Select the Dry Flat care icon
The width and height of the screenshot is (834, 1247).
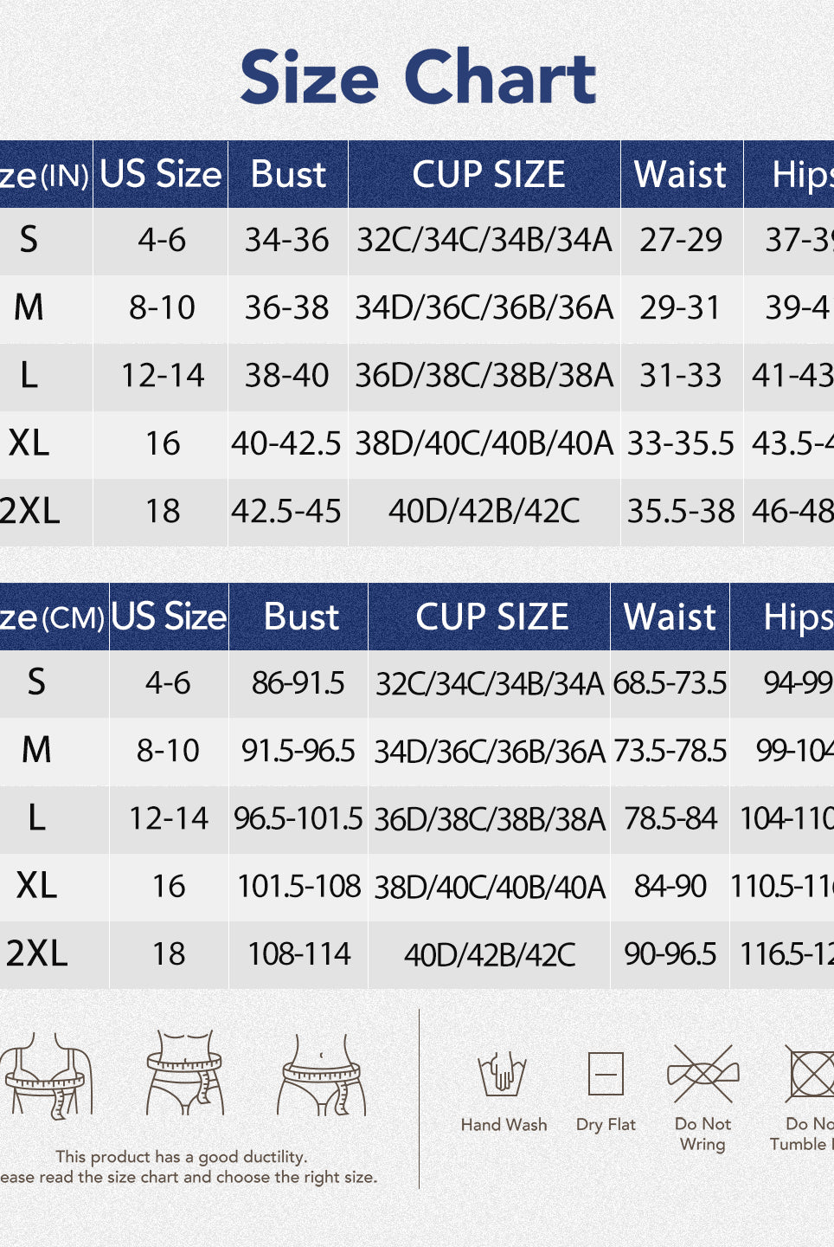tap(606, 1075)
